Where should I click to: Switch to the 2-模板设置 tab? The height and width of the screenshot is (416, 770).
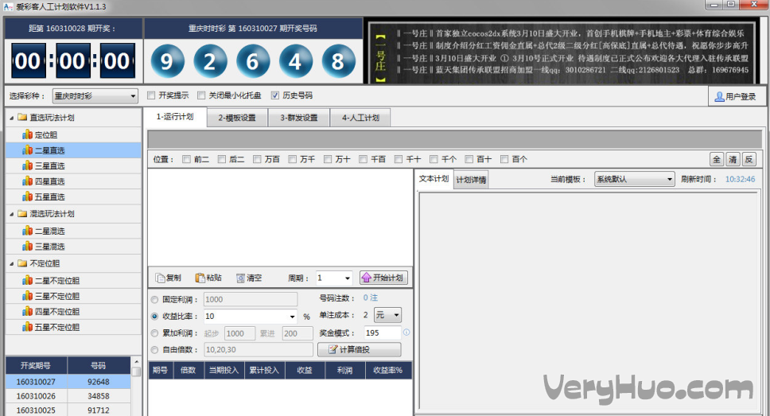[237, 118]
